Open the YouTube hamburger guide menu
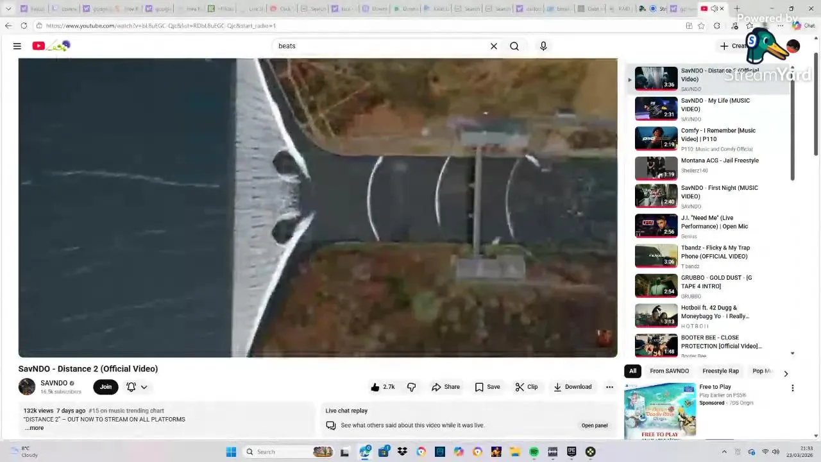The width and height of the screenshot is (821, 462). tap(17, 46)
